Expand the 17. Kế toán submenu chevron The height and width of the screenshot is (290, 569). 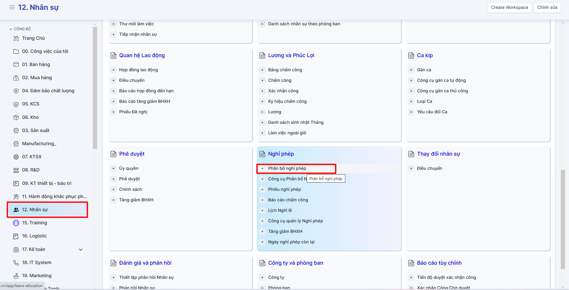tap(81, 250)
